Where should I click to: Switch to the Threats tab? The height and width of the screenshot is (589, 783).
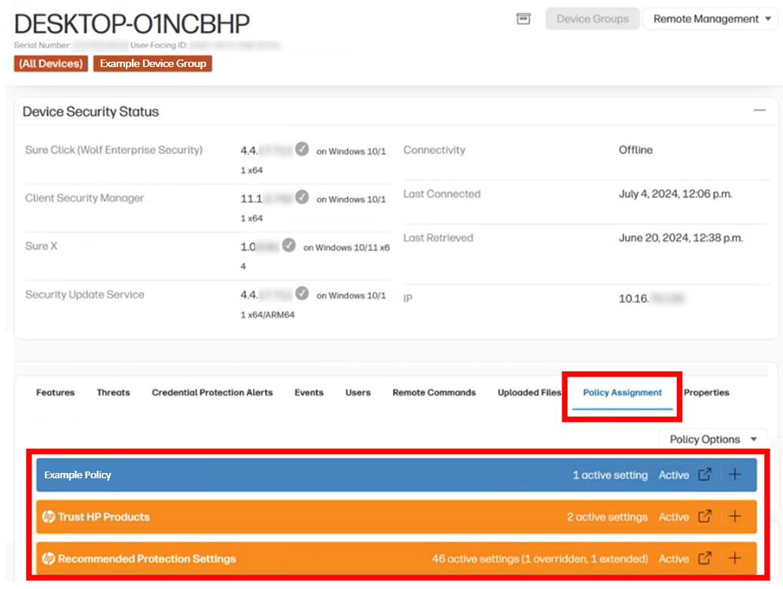113,392
